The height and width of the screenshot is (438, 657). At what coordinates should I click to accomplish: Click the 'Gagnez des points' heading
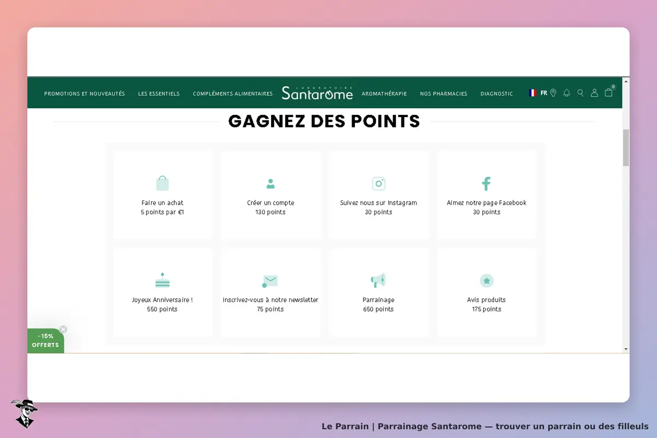pos(324,121)
